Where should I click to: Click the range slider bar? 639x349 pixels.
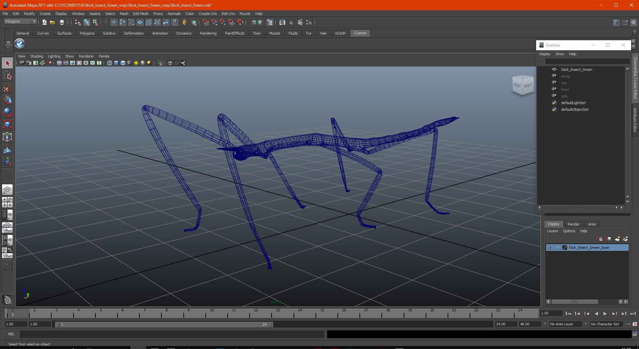point(164,324)
